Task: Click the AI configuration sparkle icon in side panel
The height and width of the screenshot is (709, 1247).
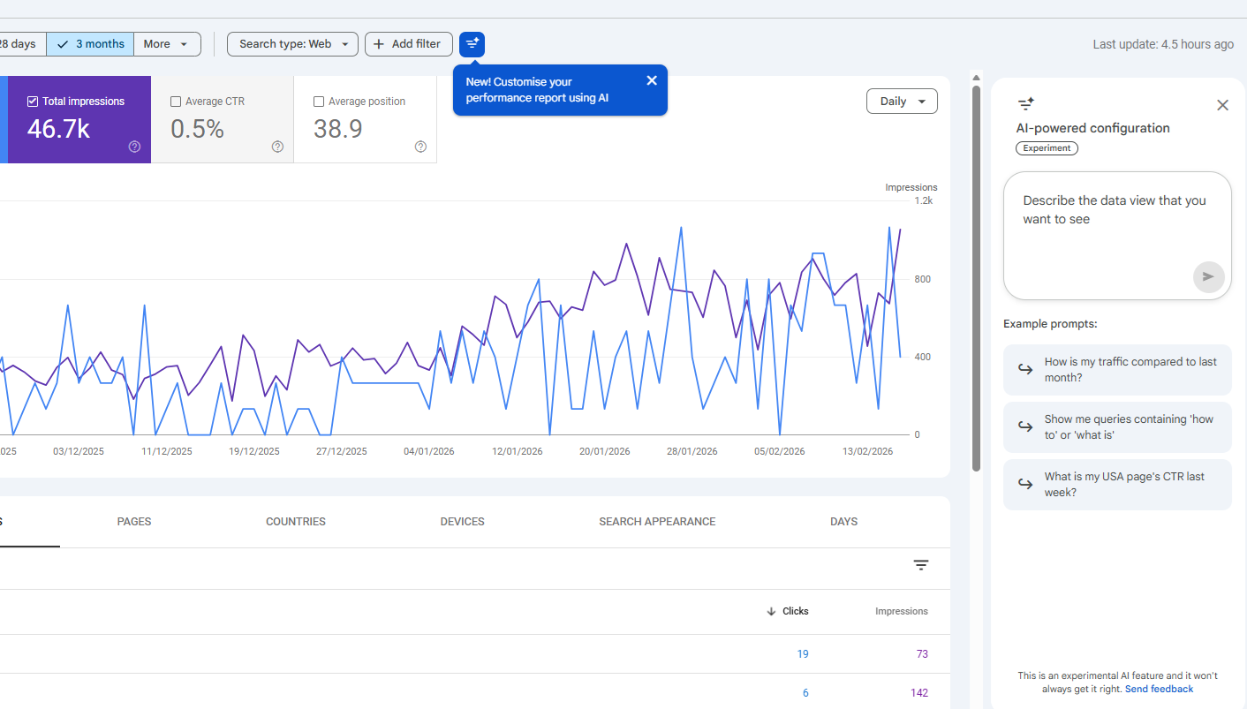Action: (x=1025, y=103)
